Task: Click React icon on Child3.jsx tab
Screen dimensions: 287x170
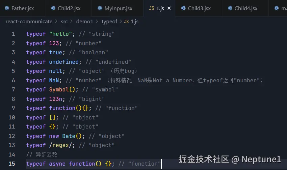Action: 183,8
